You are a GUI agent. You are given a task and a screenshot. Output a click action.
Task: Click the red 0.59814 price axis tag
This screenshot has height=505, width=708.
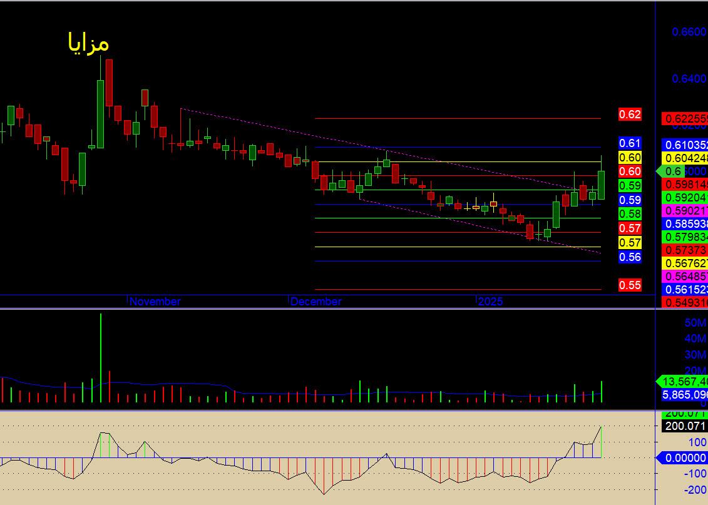coord(684,185)
